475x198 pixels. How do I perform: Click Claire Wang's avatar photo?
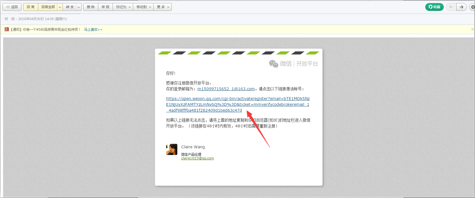point(172,149)
